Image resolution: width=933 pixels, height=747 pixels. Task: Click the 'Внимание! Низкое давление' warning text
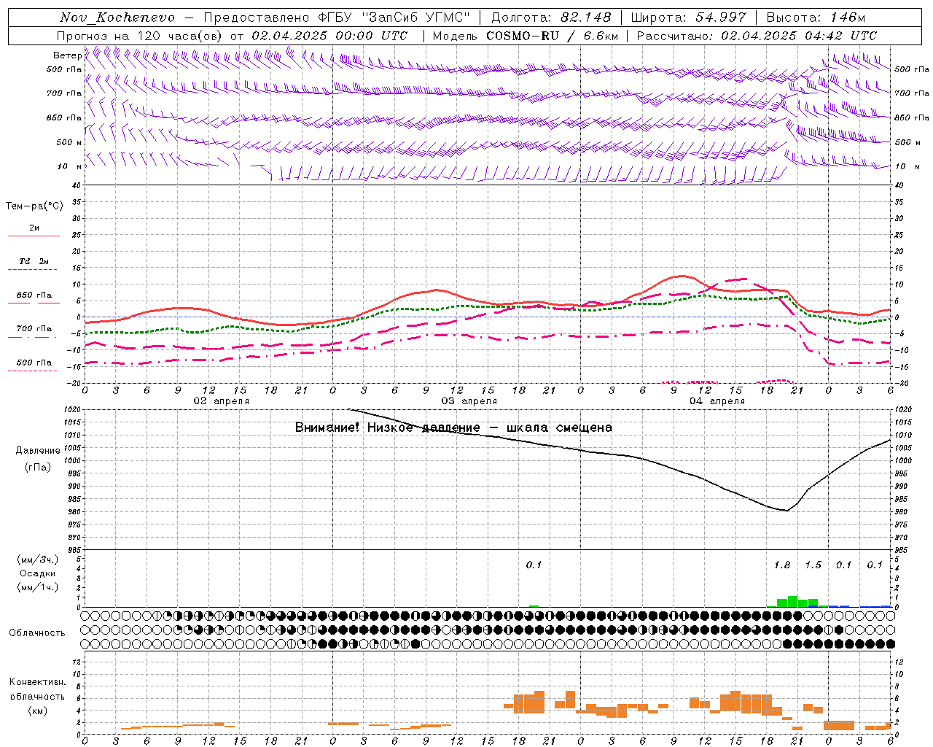[387, 427]
